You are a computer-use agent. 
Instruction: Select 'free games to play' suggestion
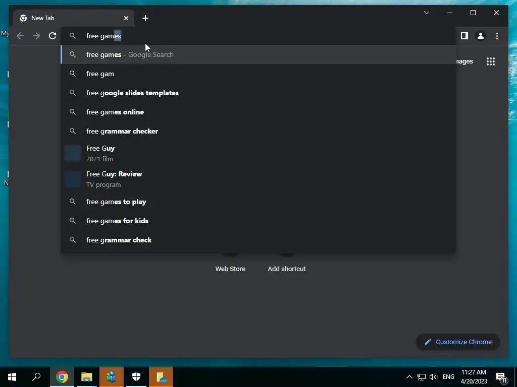[x=259, y=202]
